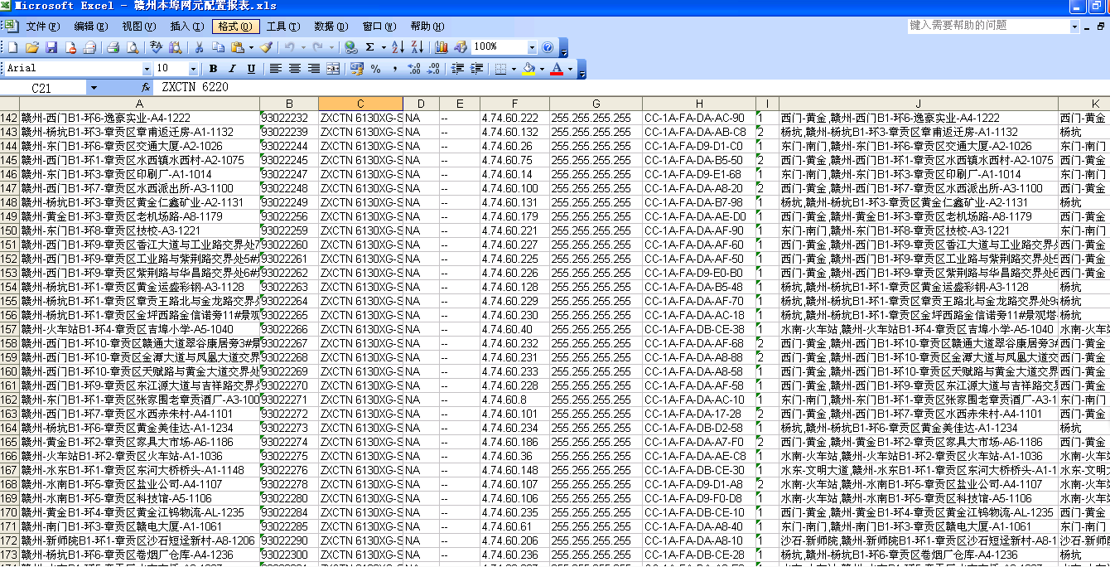Viewport: 1110px width, 567px height.
Task: Expand the paste options arrow
Action: click(x=251, y=47)
